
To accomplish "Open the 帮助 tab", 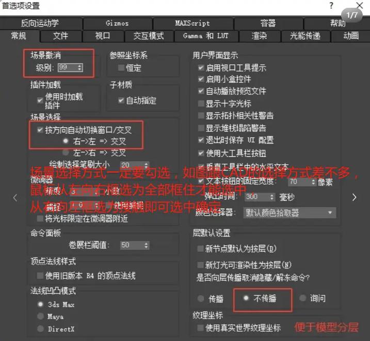I will click(x=337, y=23).
